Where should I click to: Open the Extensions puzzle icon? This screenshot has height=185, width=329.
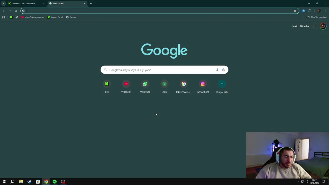(310, 11)
